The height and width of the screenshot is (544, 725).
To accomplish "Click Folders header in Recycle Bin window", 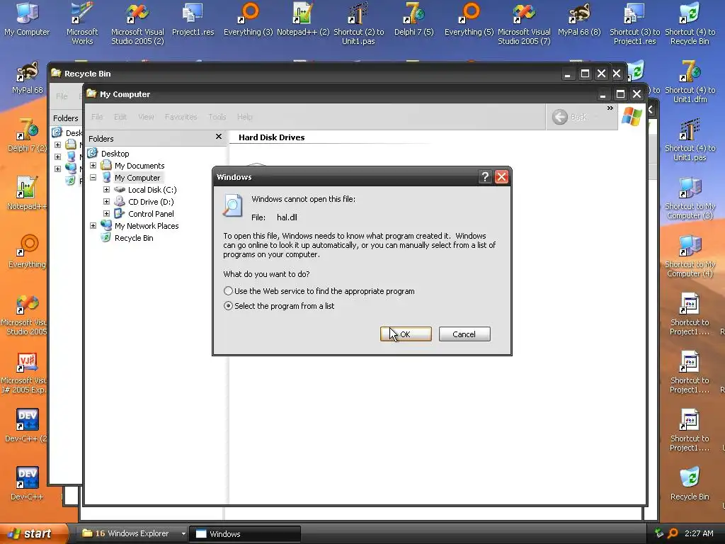I will point(66,118).
